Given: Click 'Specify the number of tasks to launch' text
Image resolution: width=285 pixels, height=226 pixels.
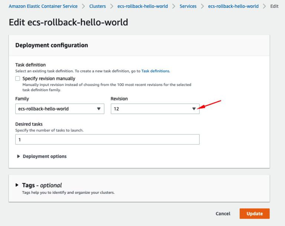Looking at the screenshot, I should point(49,130).
